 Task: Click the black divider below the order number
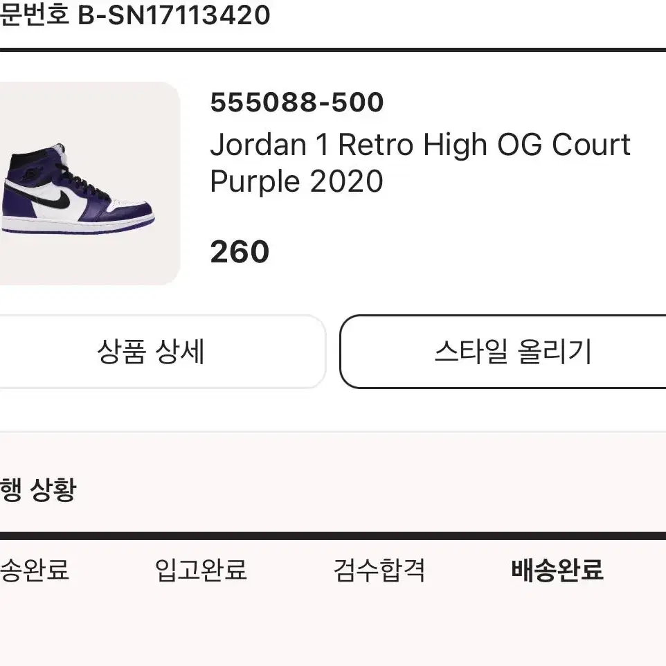pos(333,50)
